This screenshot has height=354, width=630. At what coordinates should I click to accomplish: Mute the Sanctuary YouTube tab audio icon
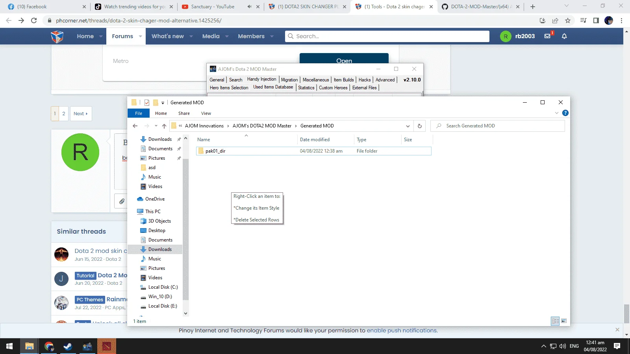249,7
